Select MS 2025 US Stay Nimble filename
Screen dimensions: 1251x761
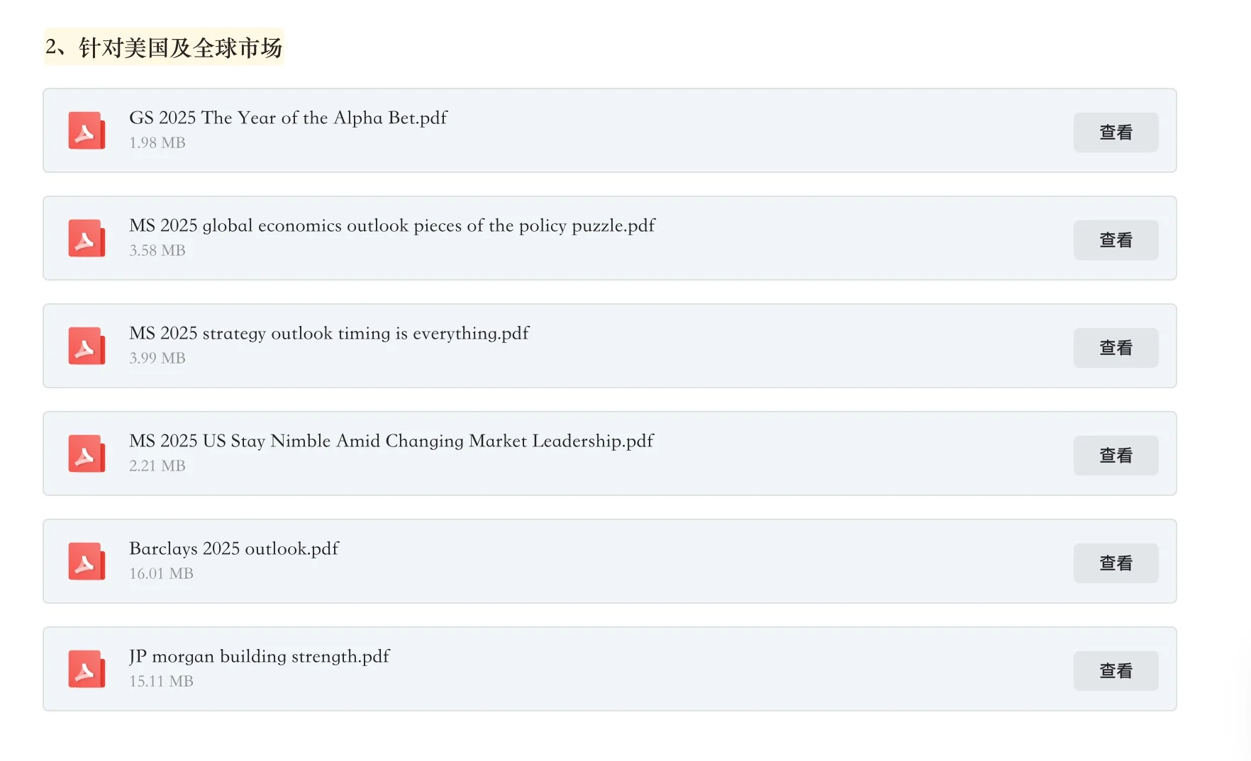tap(391, 441)
